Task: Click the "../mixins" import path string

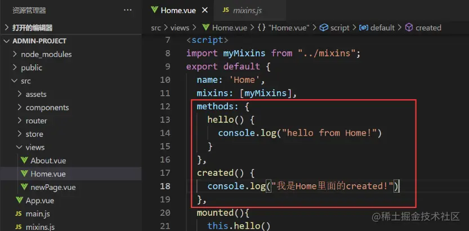Action: coord(327,54)
